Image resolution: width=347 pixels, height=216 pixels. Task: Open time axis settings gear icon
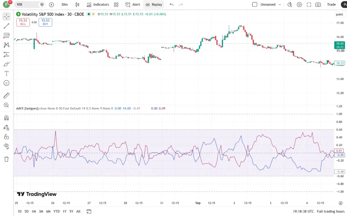[x=341, y=203]
